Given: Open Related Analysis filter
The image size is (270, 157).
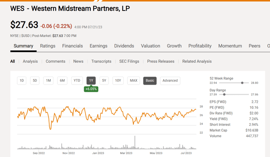Looking at the screenshot, I should [197, 61].
